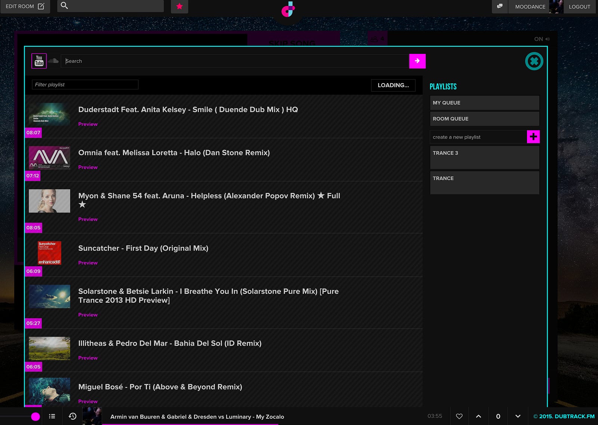Submit search with the pink arrow button
This screenshot has height=425, width=598.
417,61
